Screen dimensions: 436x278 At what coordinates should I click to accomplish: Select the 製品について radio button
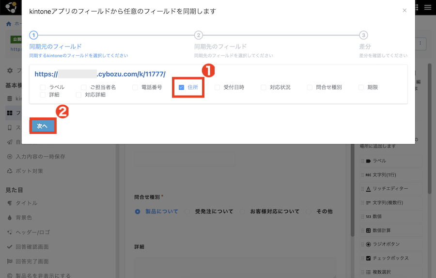click(138, 212)
